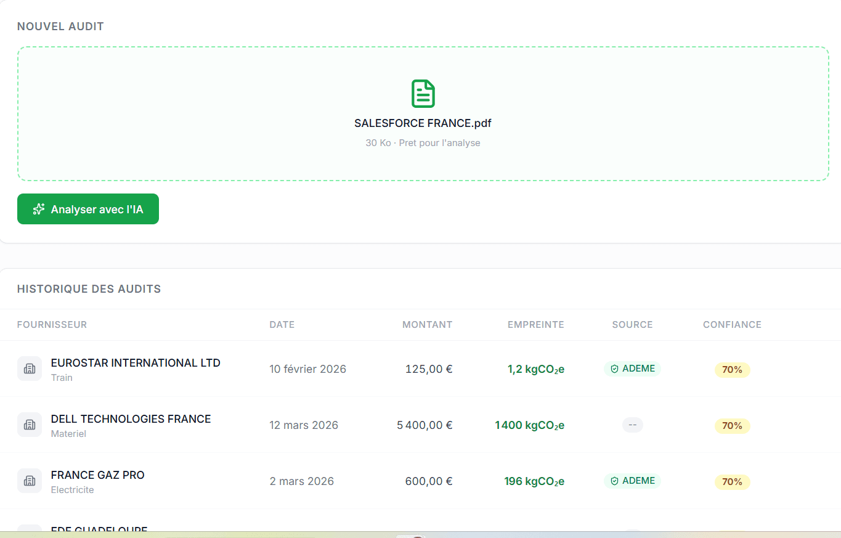The image size is (841, 538).
Task: Click the shield icon in Eurostar's ADEME badge
Action: pos(614,369)
